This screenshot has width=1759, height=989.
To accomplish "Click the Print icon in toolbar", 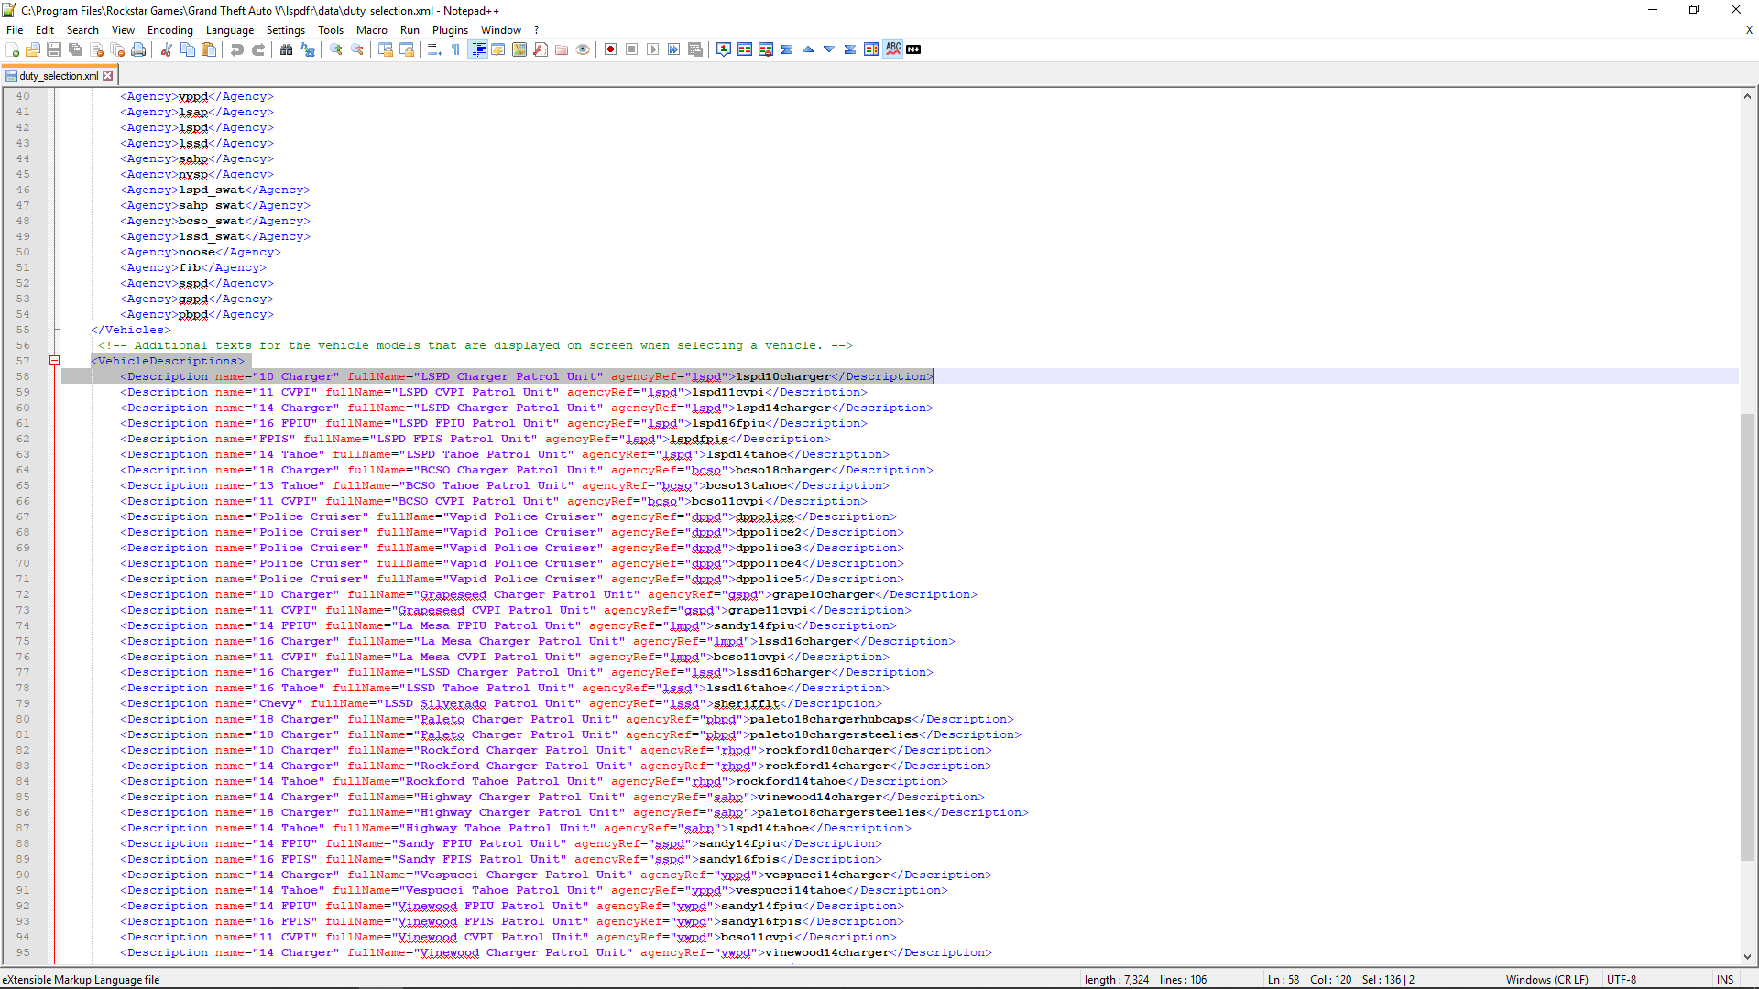I will [138, 49].
